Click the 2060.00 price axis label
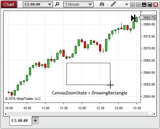This screenshot has height=129, width=160. (x=149, y=73)
